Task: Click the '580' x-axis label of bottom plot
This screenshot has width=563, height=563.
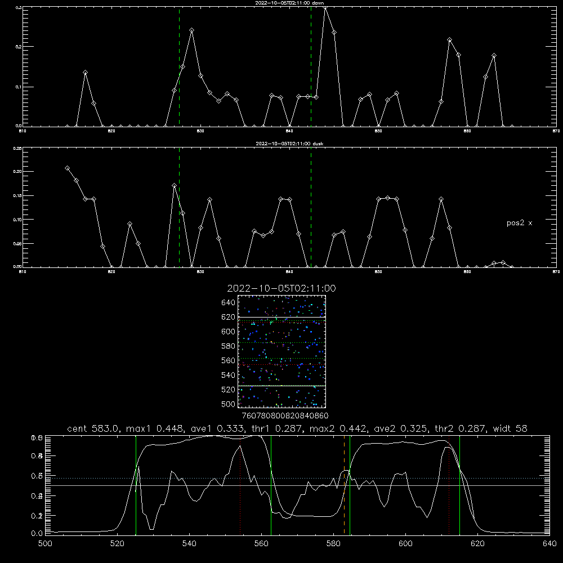Action: coord(333,544)
